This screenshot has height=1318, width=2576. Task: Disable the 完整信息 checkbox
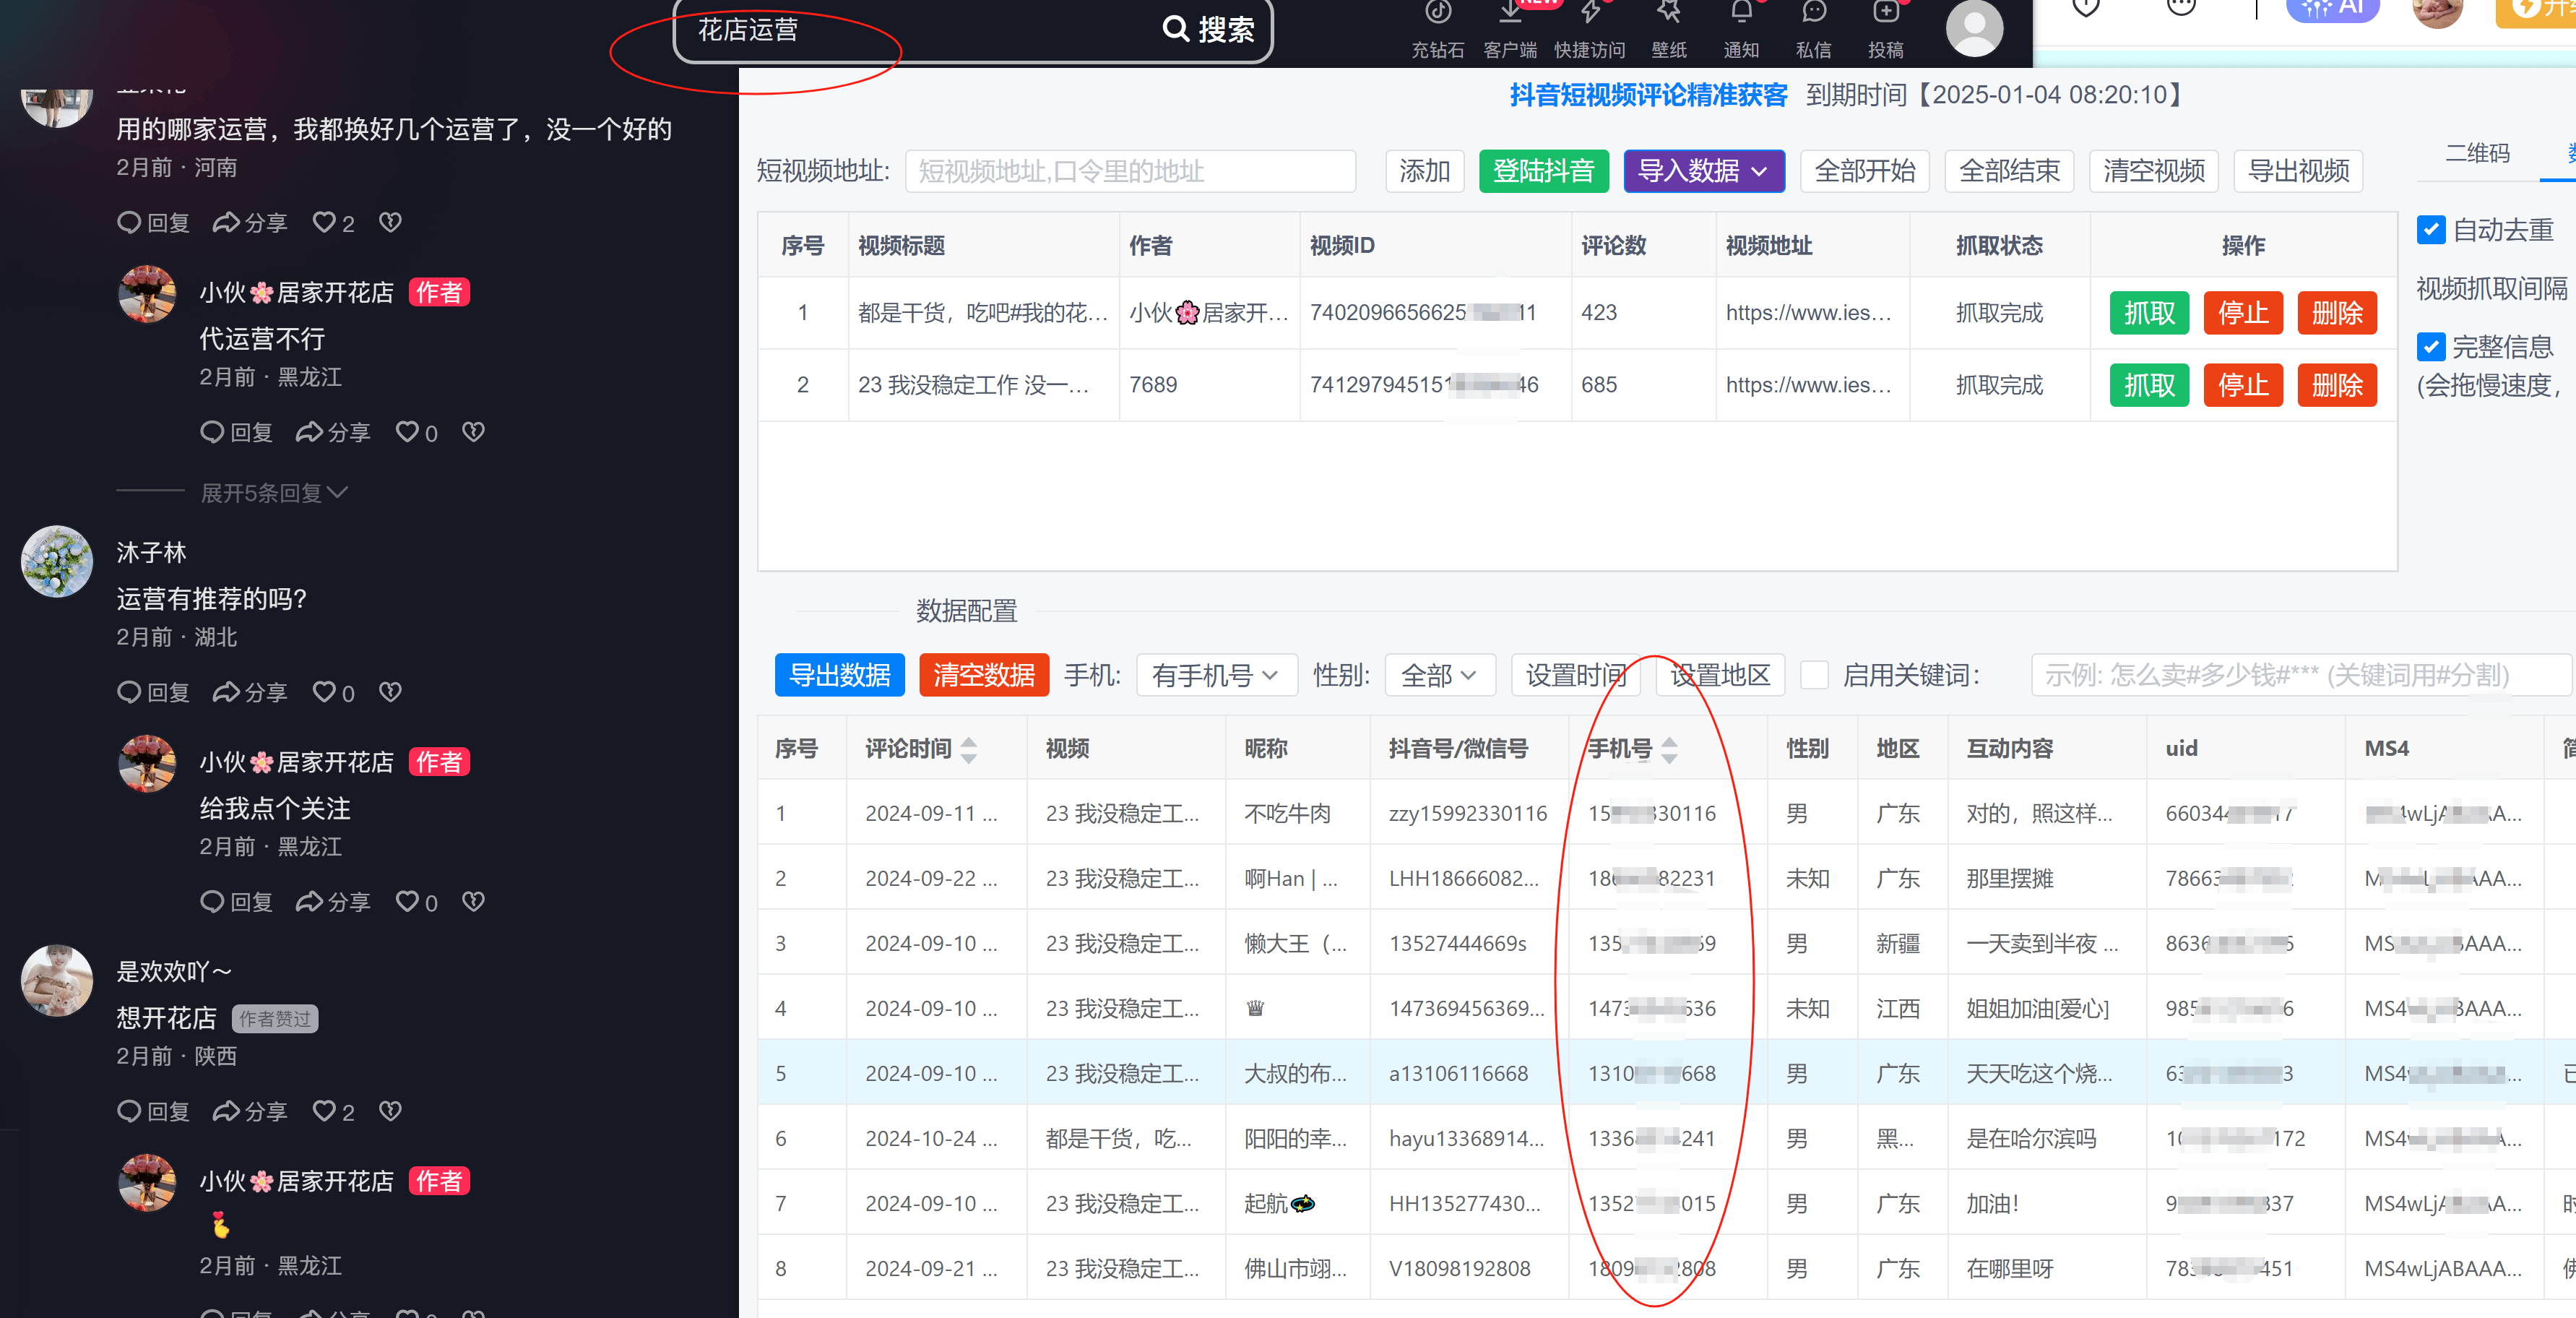coord(2432,347)
